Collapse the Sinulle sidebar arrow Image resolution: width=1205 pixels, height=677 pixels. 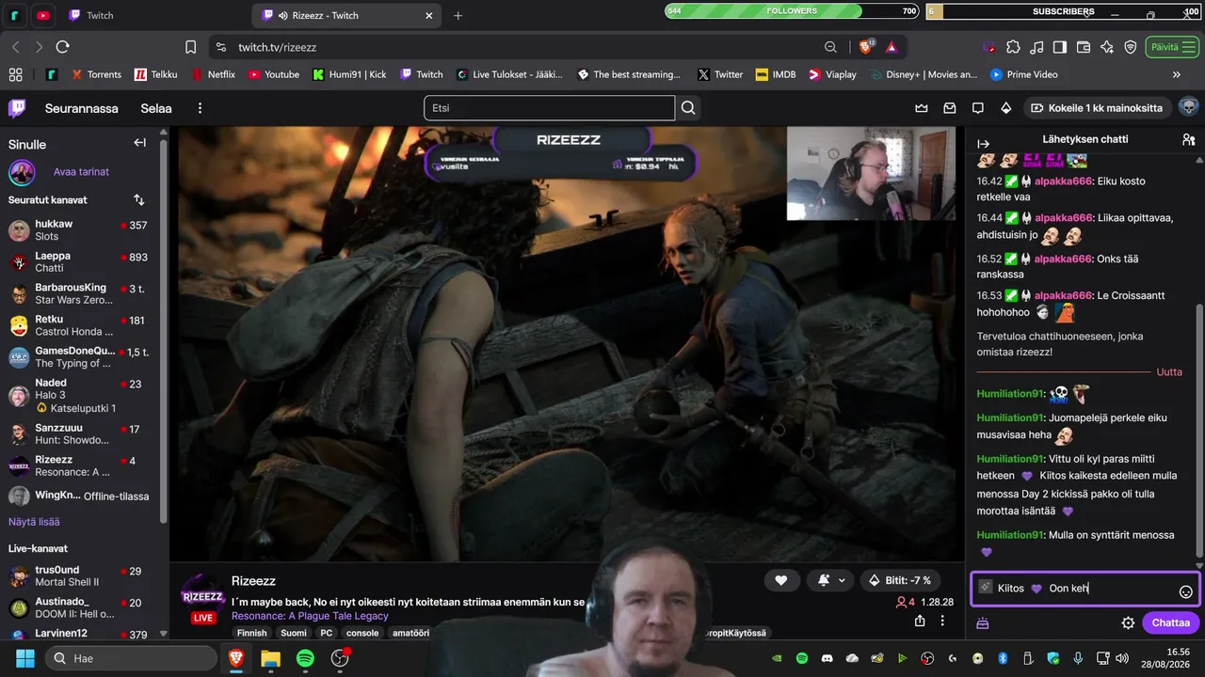click(139, 143)
